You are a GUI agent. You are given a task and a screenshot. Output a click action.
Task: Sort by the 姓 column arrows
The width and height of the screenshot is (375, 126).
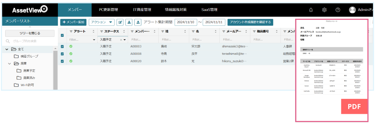(185, 31)
